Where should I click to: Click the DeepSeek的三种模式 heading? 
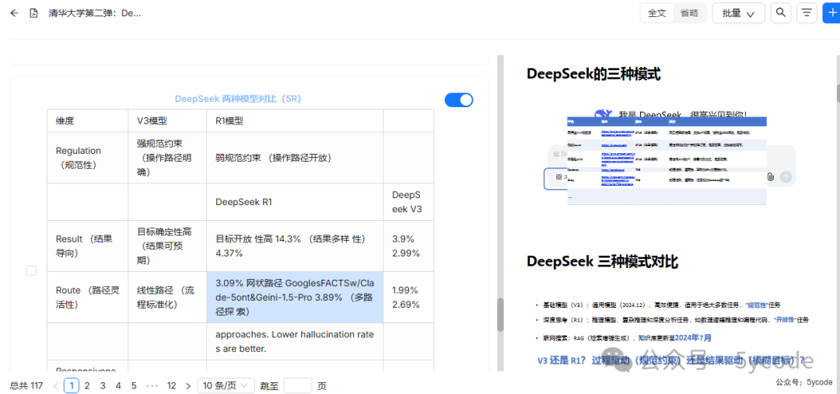point(593,74)
